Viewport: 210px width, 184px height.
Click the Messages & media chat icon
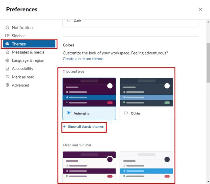(7, 52)
